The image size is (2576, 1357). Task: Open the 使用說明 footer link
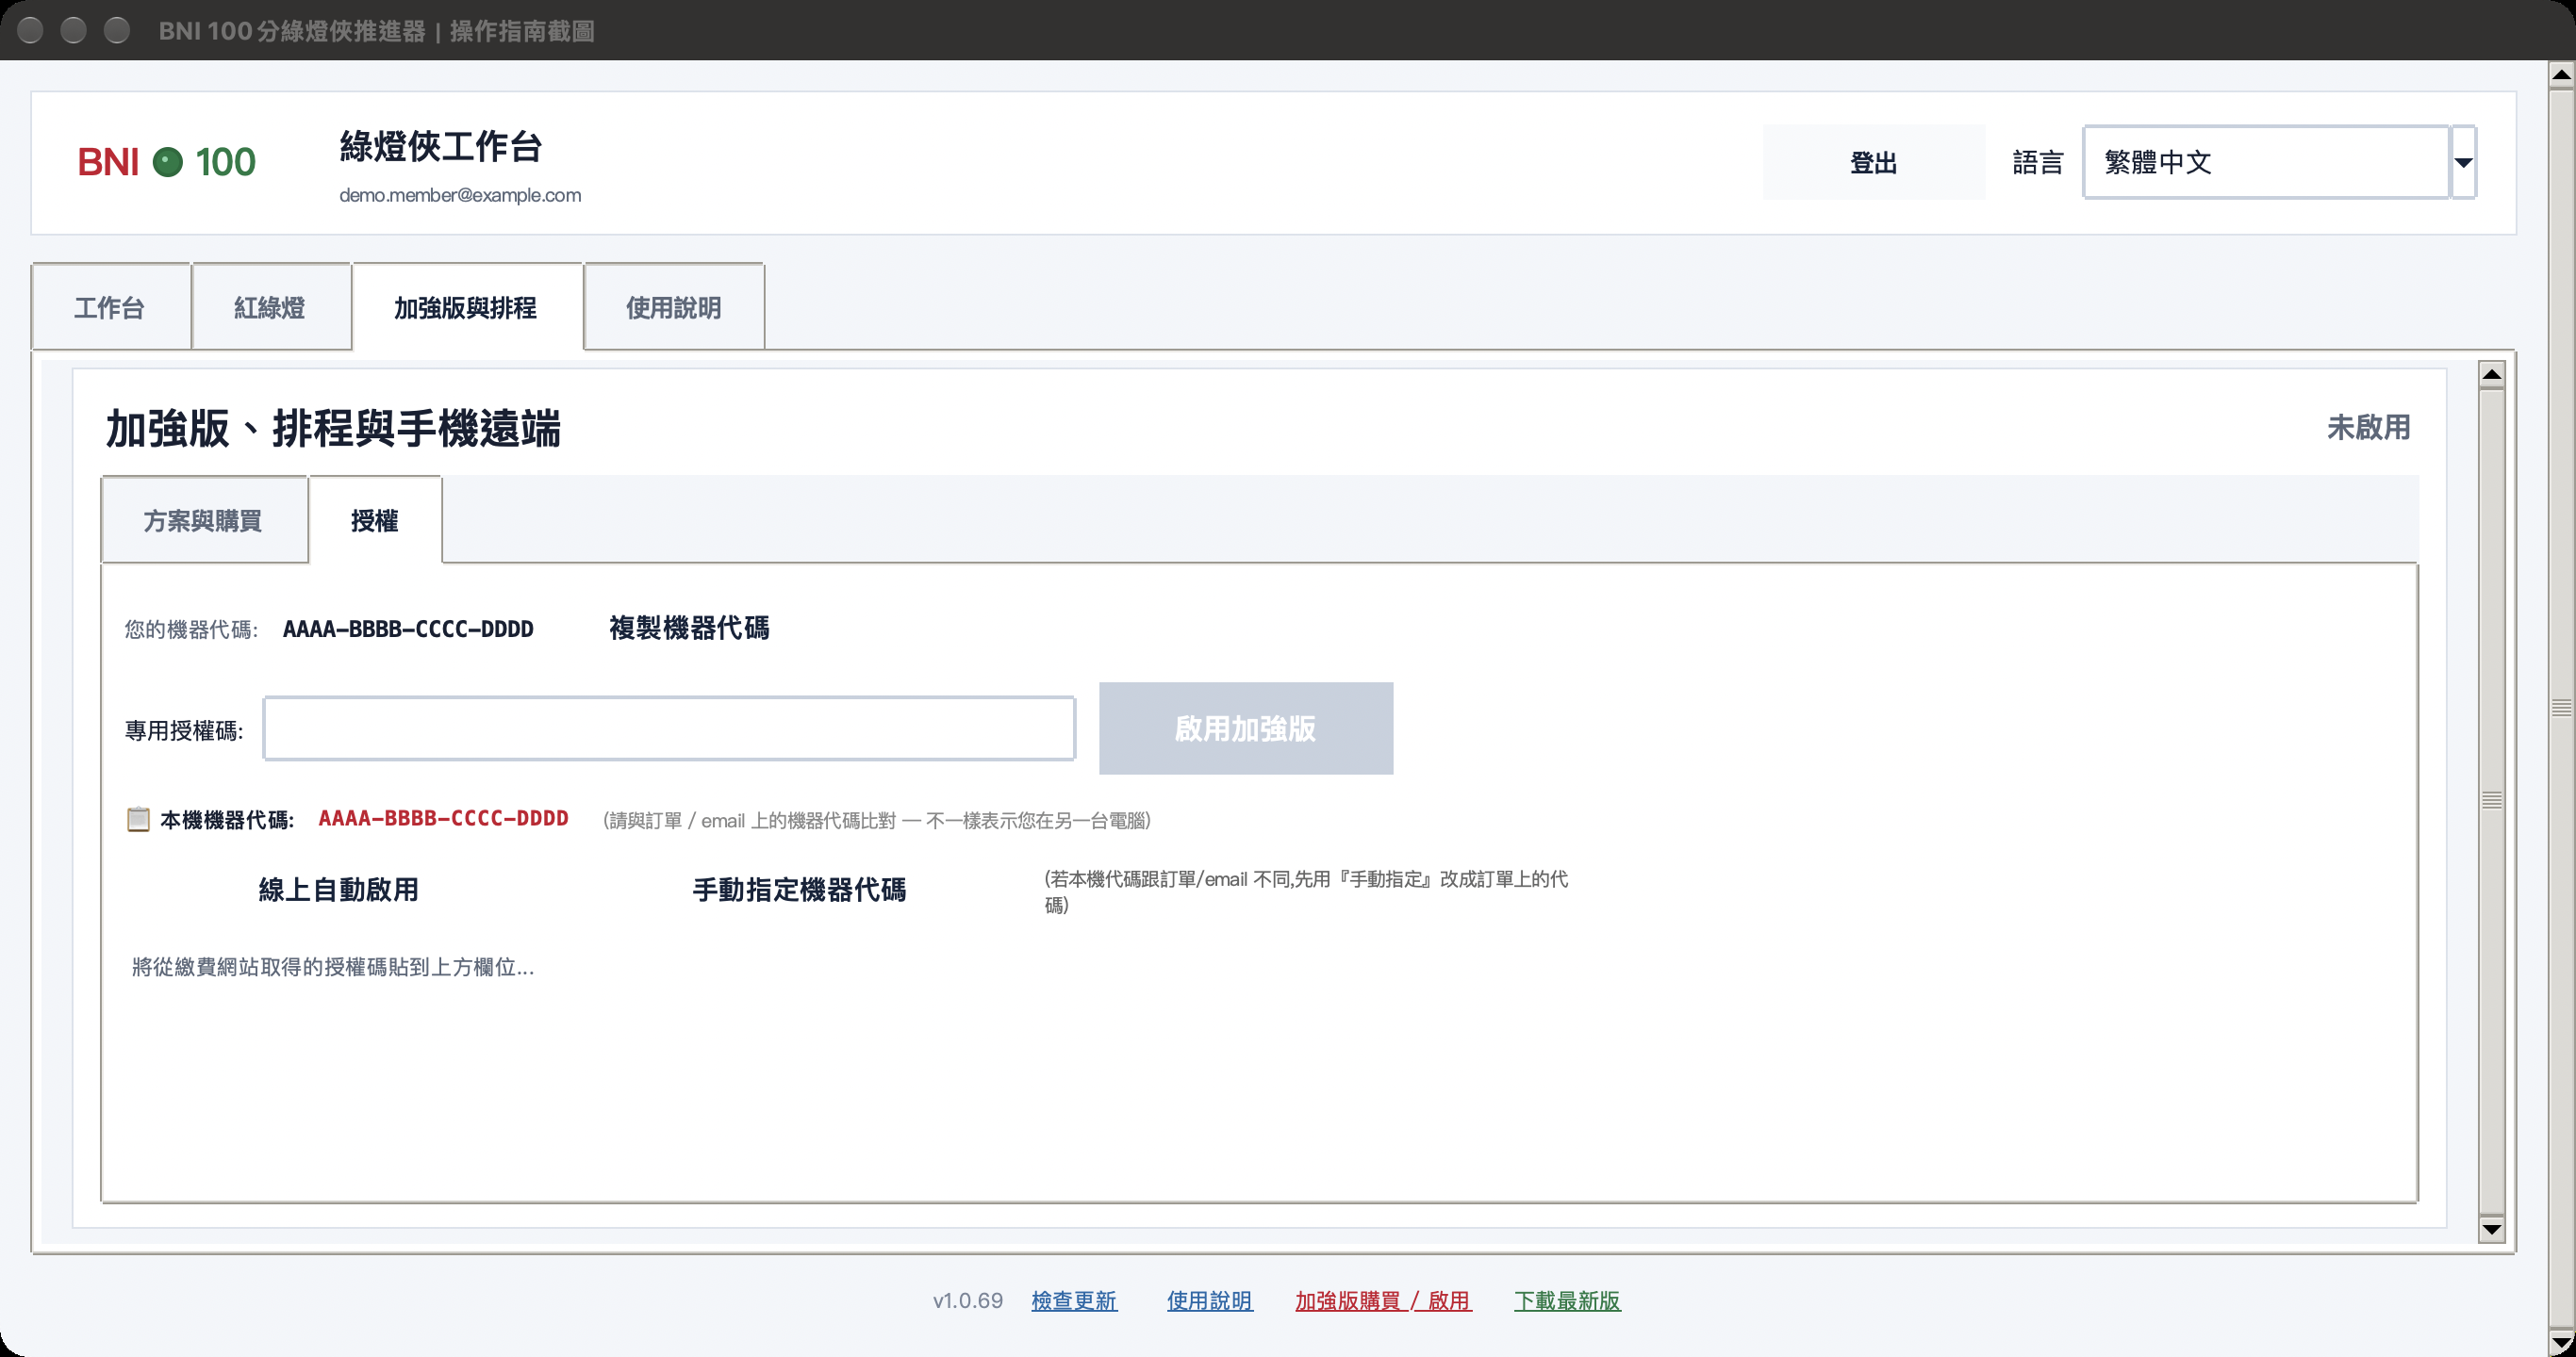coord(1210,1300)
